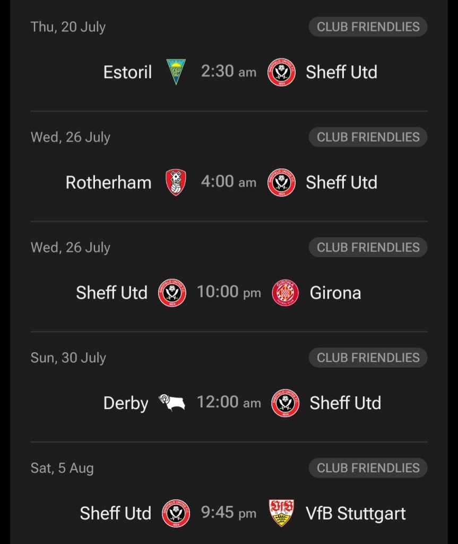Click Club Friendlies badge for Thu, 20 July

tap(368, 27)
